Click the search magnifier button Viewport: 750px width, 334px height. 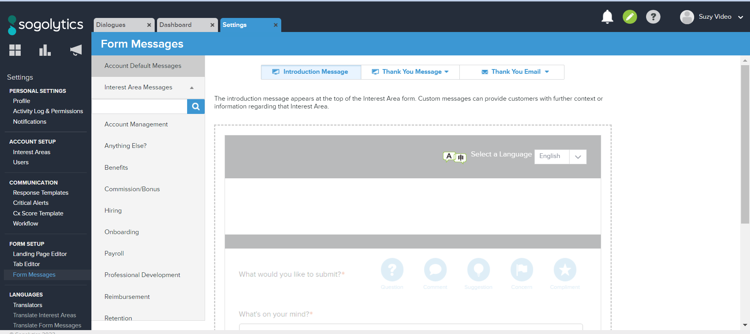pos(196,107)
